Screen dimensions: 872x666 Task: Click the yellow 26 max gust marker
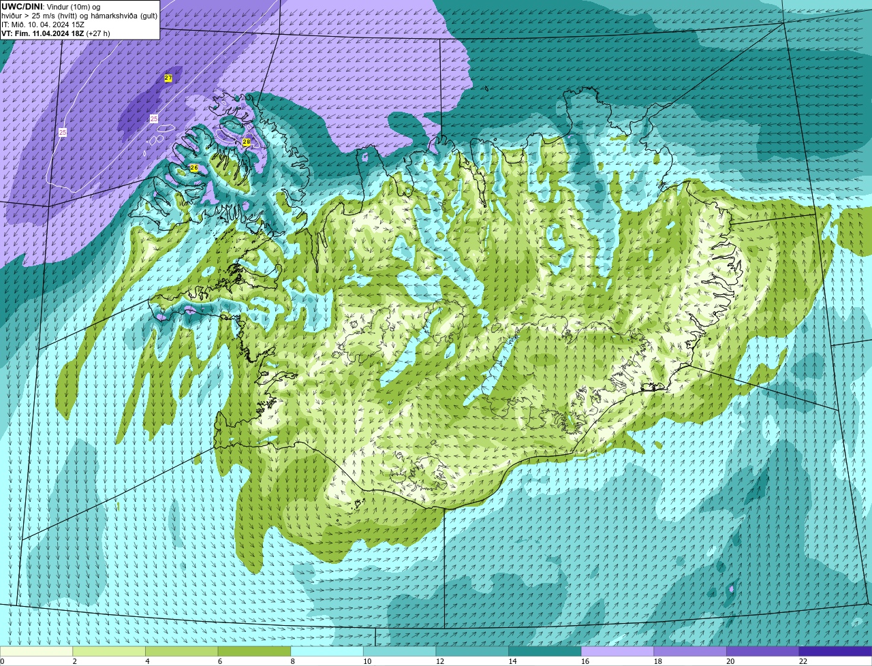(x=194, y=168)
